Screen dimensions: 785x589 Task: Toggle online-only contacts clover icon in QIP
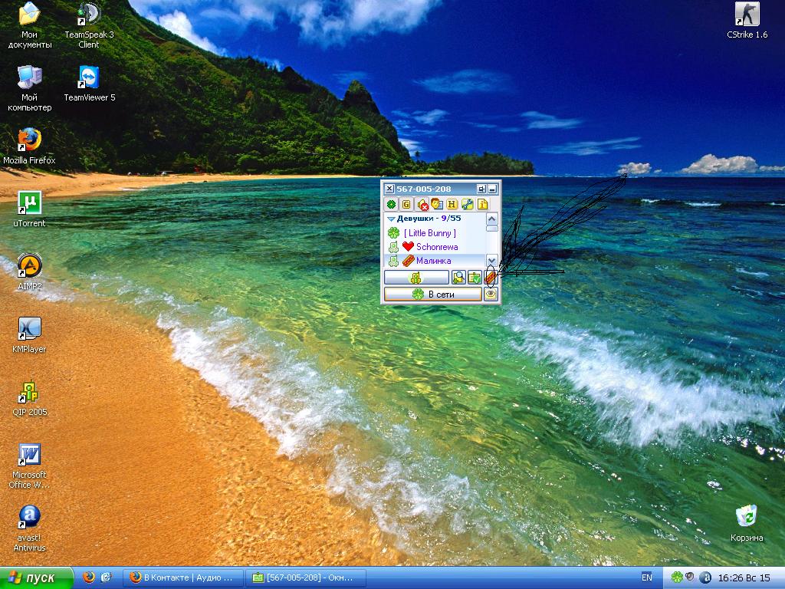pyautogui.click(x=391, y=204)
